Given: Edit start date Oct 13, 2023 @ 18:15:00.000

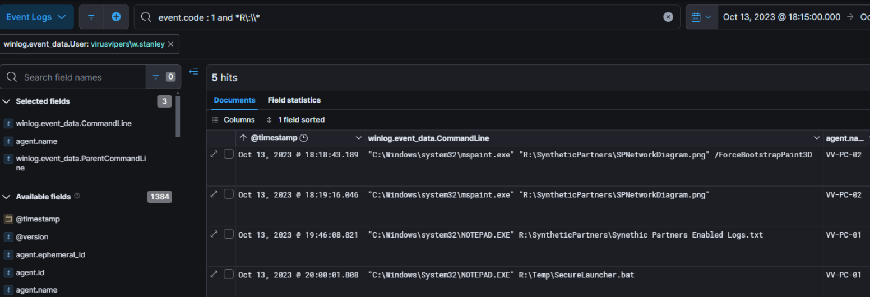Looking at the screenshot, I should point(781,17).
